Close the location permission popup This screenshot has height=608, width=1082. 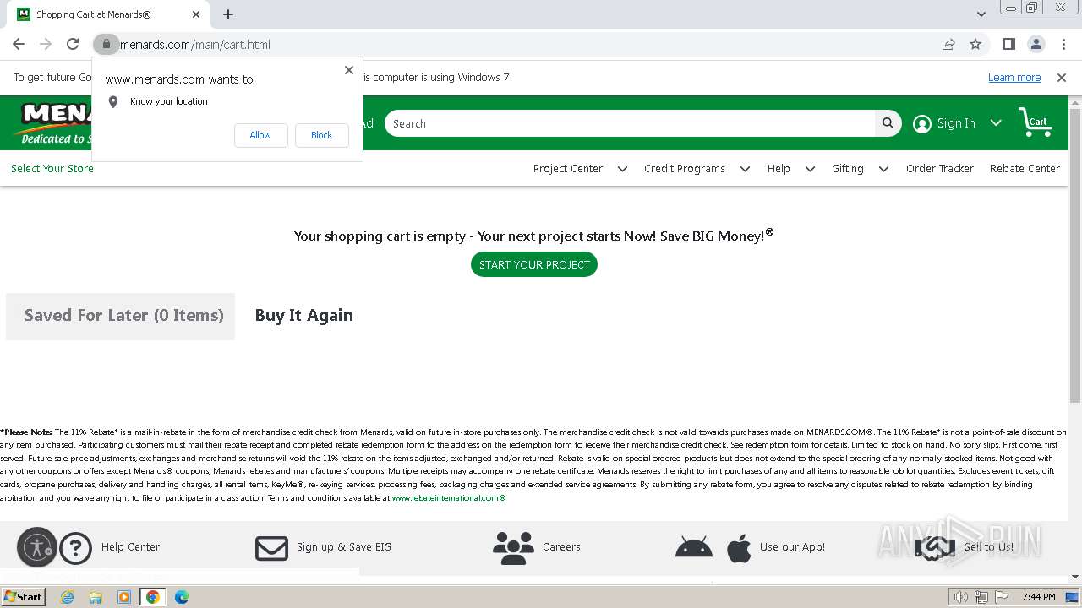(x=349, y=70)
